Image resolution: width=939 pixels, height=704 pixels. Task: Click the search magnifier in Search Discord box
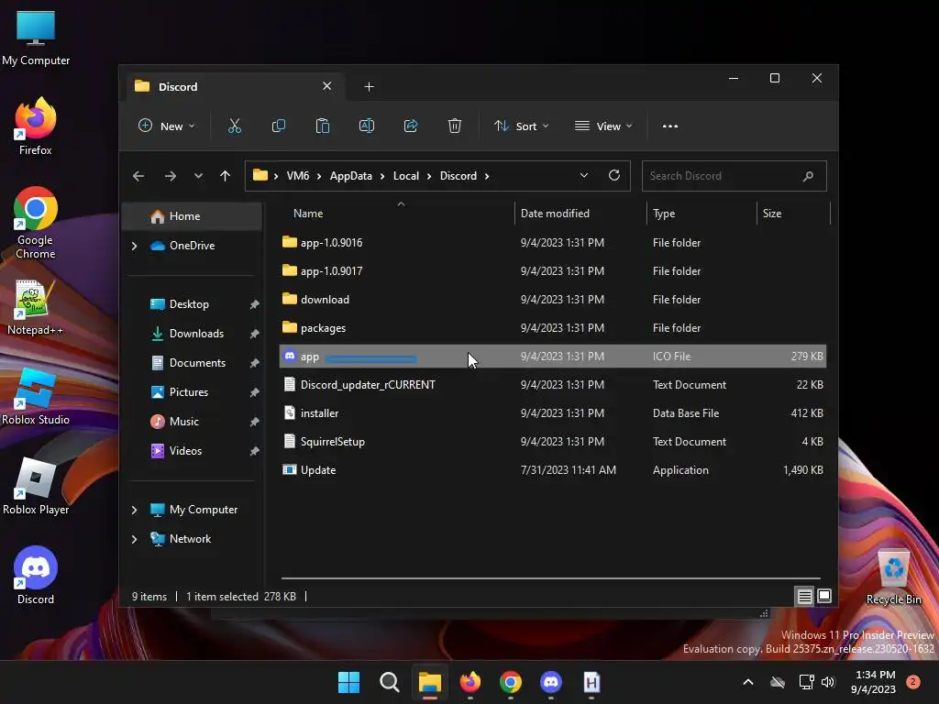808,176
